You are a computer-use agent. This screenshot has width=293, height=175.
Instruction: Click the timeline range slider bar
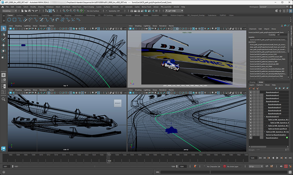click(95, 167)
